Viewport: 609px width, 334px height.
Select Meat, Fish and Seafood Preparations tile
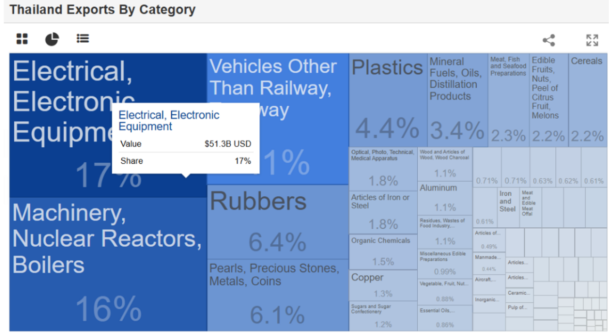[508, 100]
